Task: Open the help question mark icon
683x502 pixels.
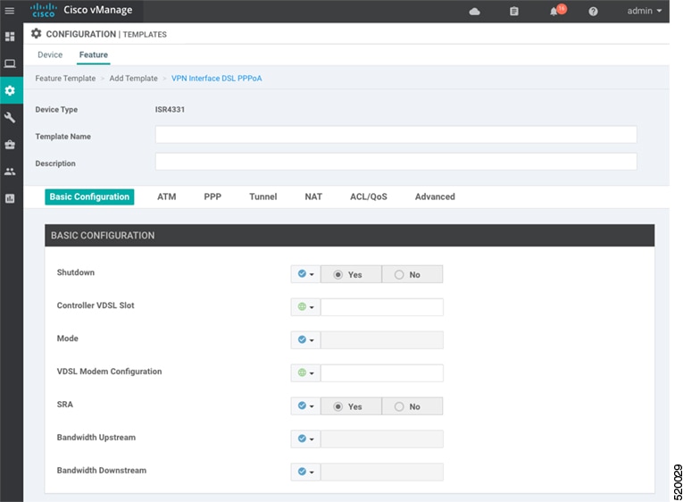Action: [593, 12]
